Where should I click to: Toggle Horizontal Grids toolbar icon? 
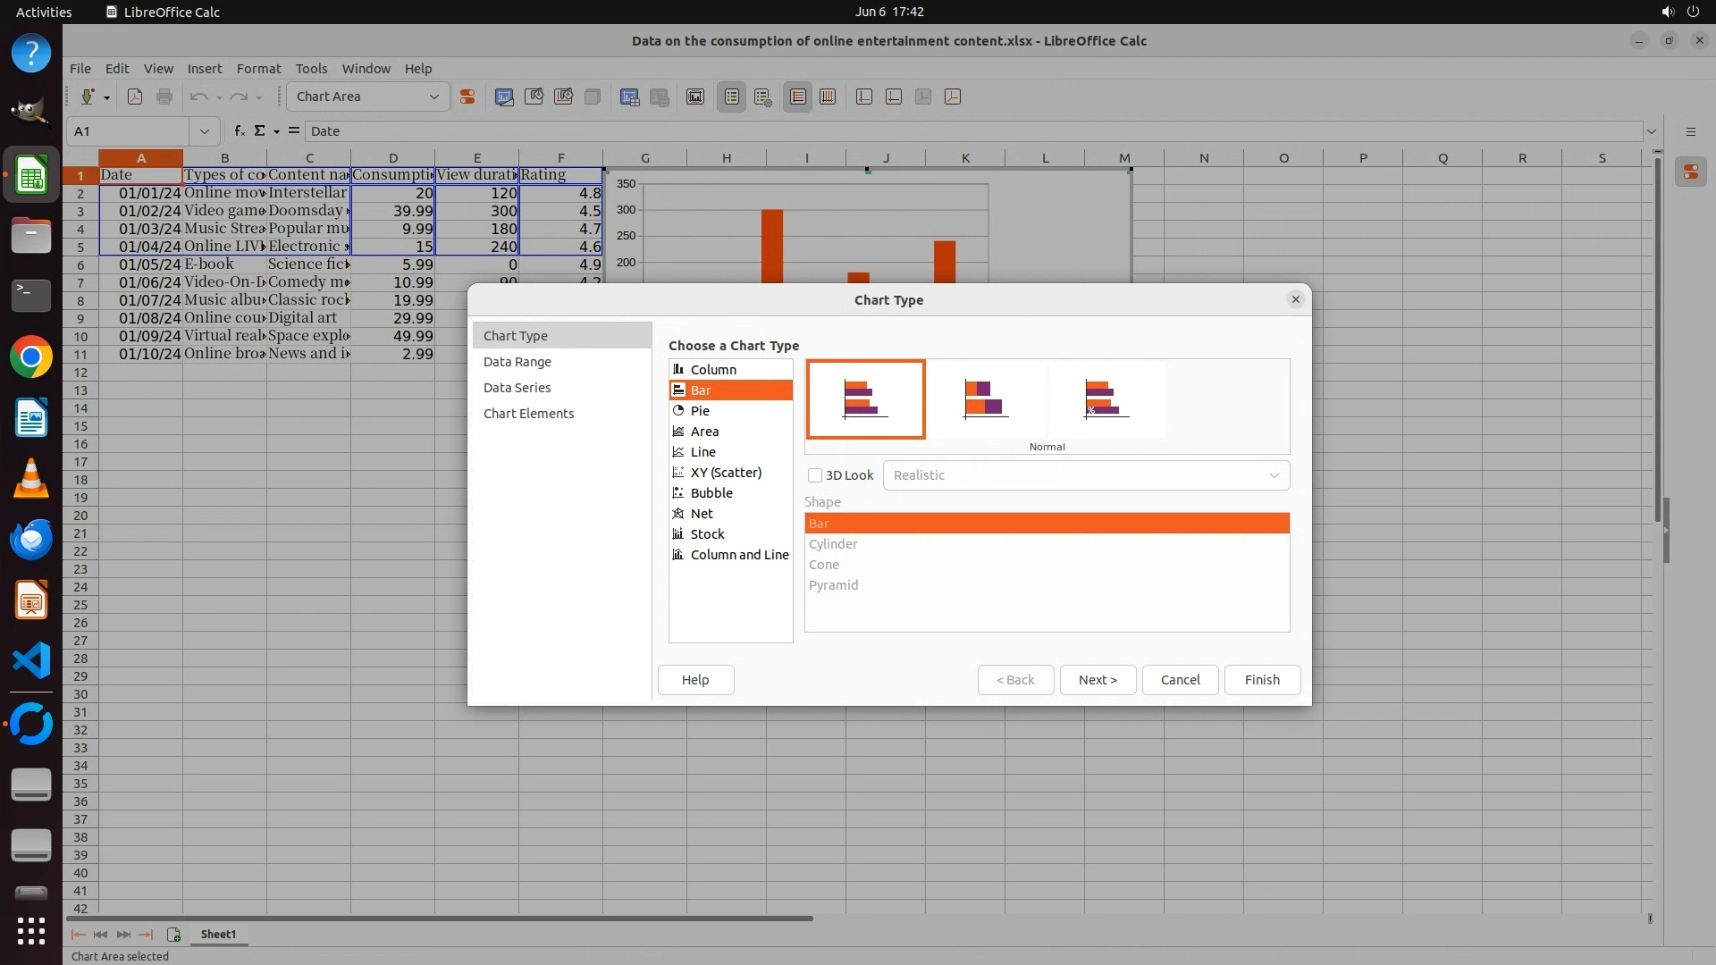click(x=798, y=96)
